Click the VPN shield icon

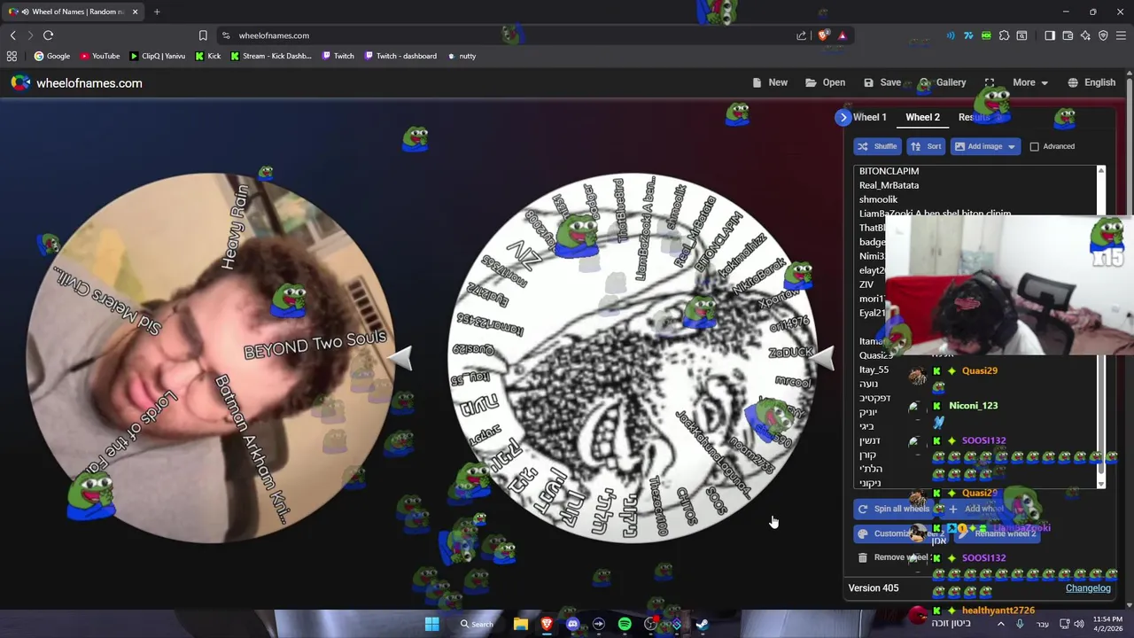1103,35
